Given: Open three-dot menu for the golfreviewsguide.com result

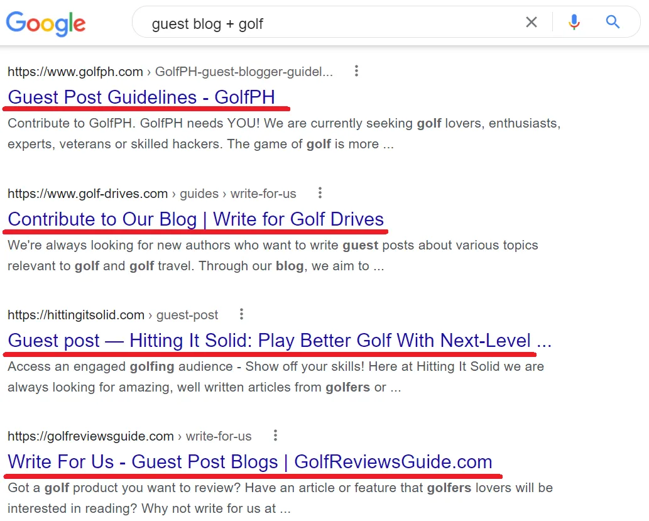Looking at the screenshot, I should click(275, 436).
